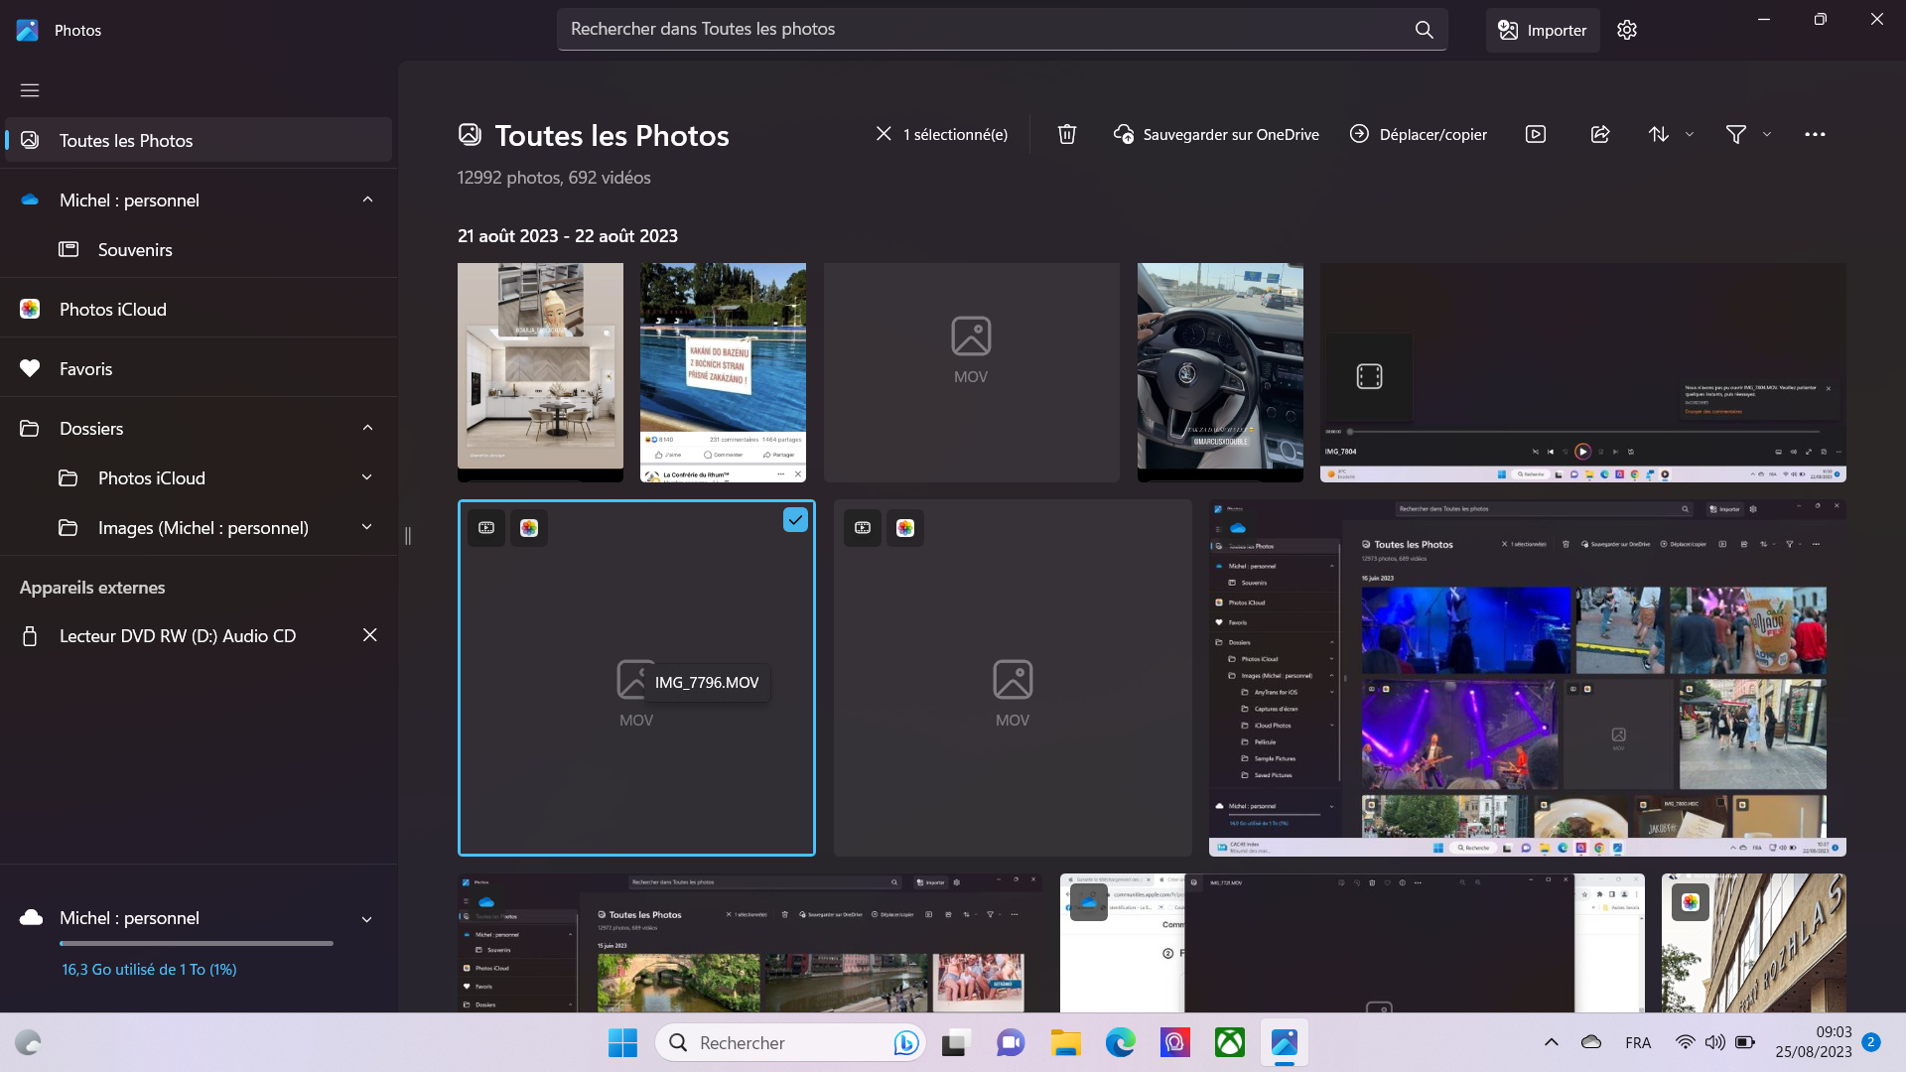Expand the Images (Michel : personnel) folder
The height and width of the screenshot is (1072, 1906).
(x=367, y=527)
